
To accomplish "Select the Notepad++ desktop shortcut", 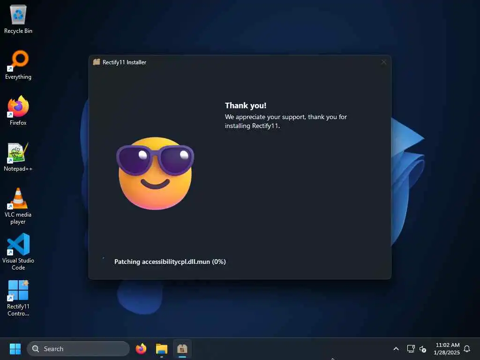I will pyautogui.click(x=18, y=157).
